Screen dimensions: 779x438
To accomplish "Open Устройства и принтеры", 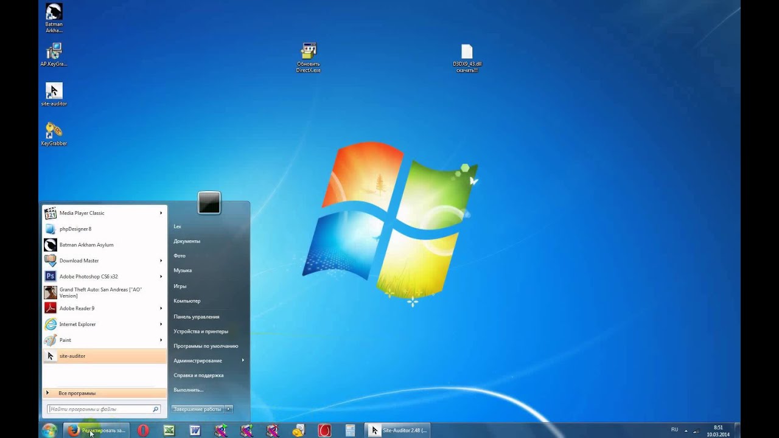I will 201,331.
